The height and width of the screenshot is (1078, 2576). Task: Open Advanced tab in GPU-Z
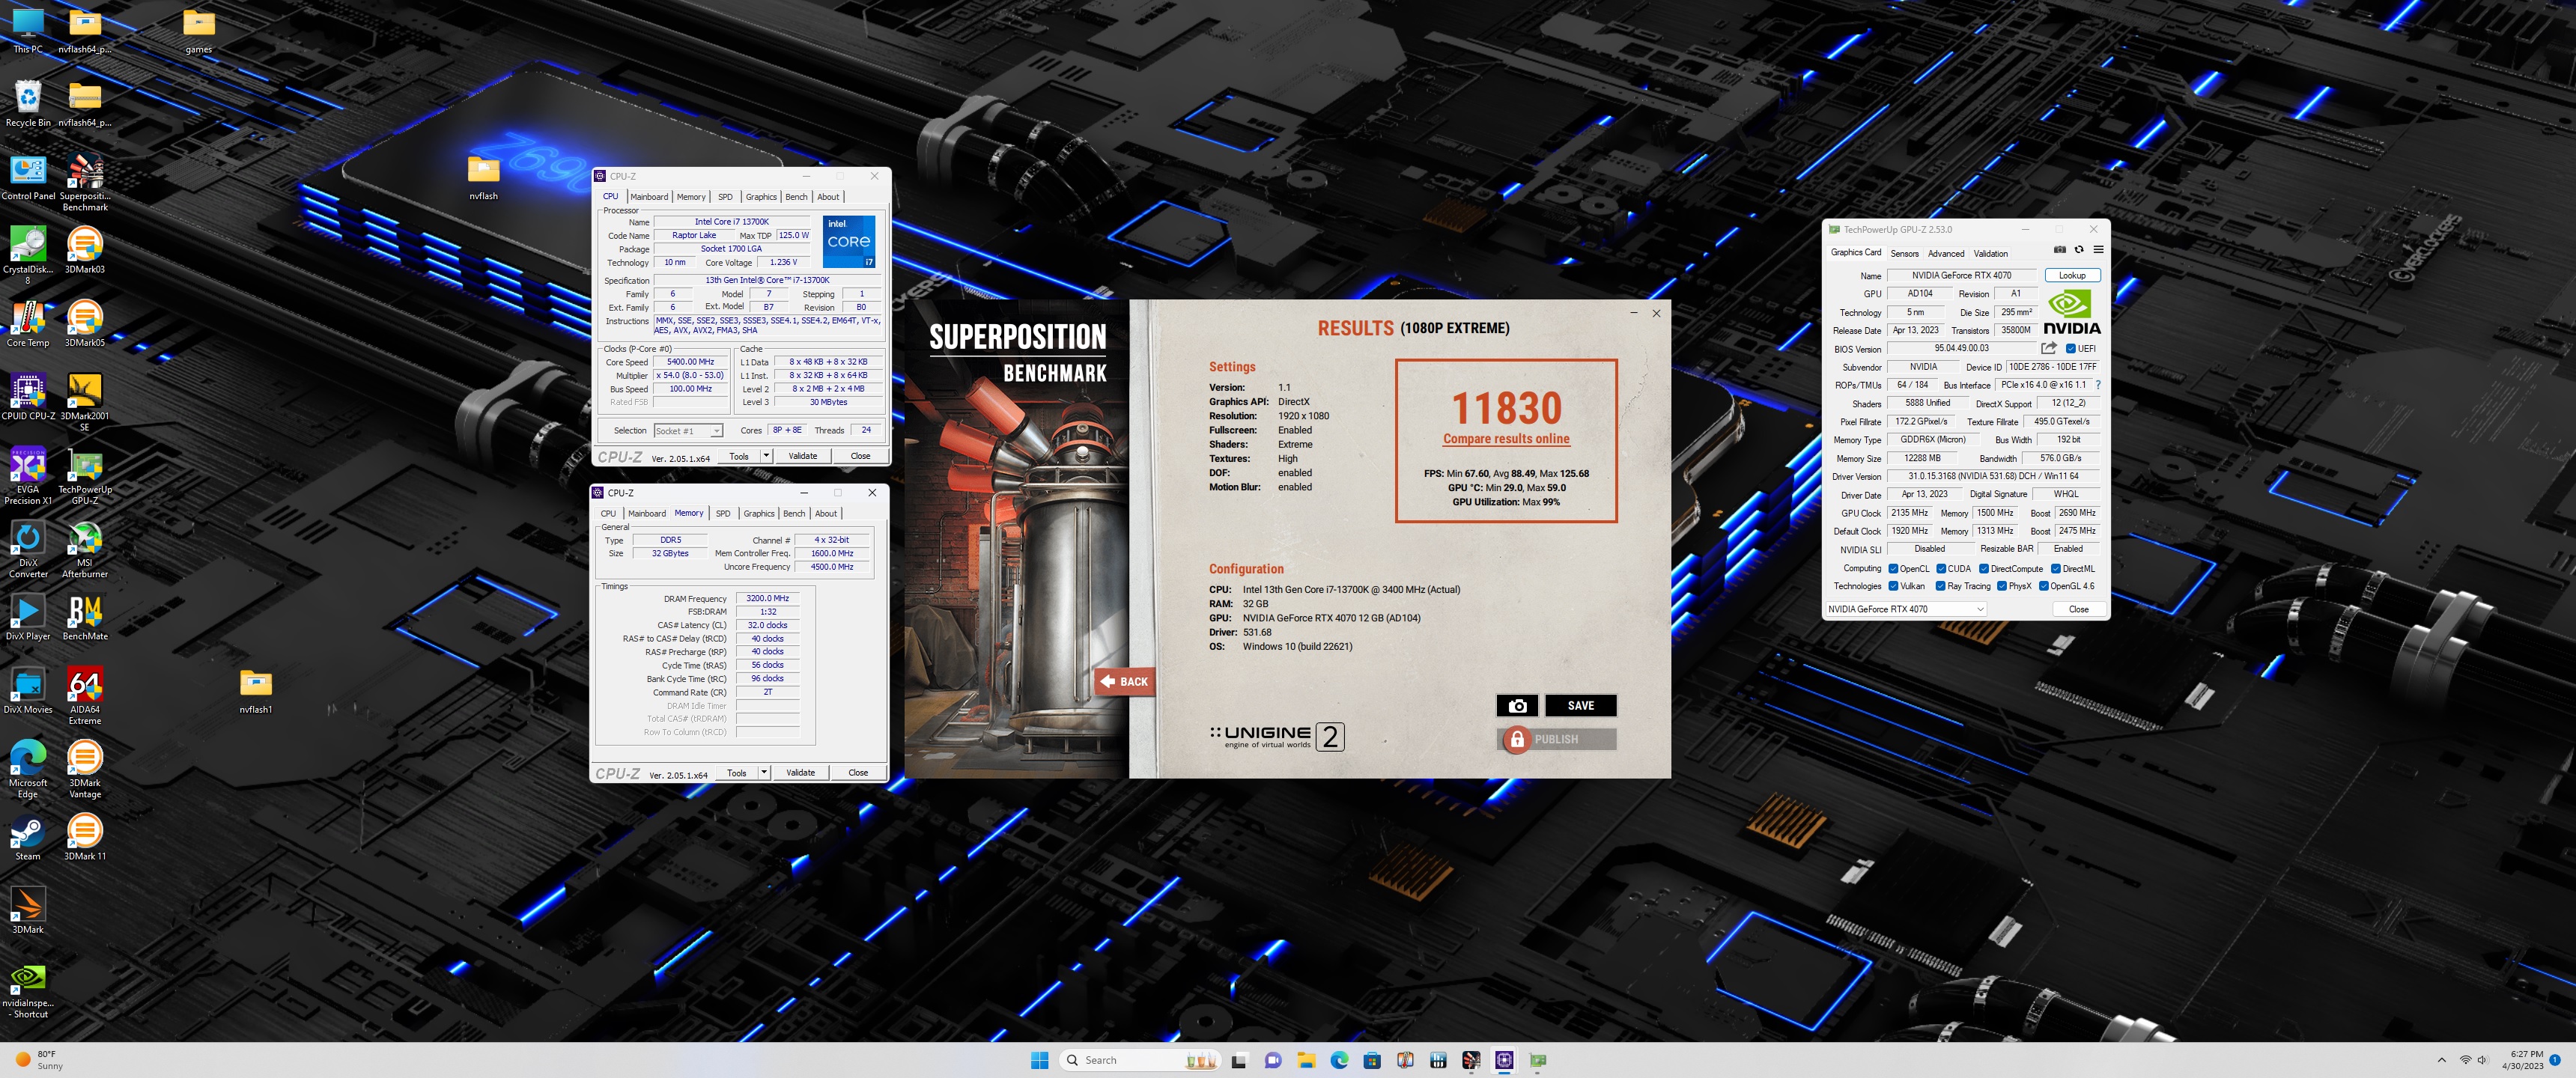(x=1946, y=254)
